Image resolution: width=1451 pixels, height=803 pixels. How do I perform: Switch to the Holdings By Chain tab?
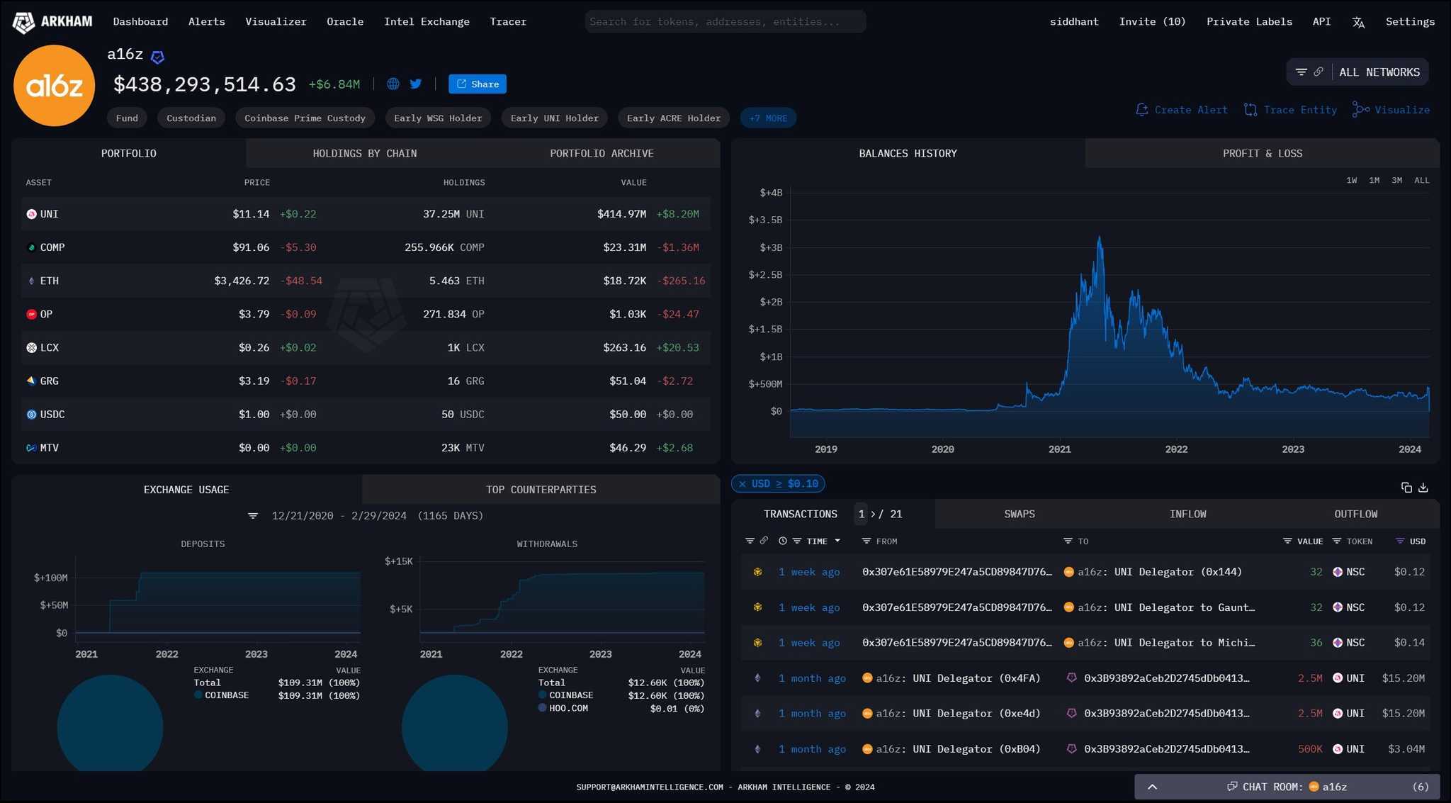[364, 153]
